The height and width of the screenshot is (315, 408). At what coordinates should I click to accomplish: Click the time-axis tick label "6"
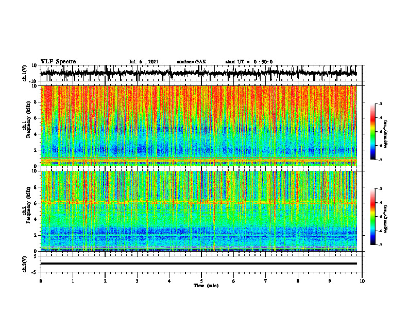pyautogui.click(x=234, y=281)
